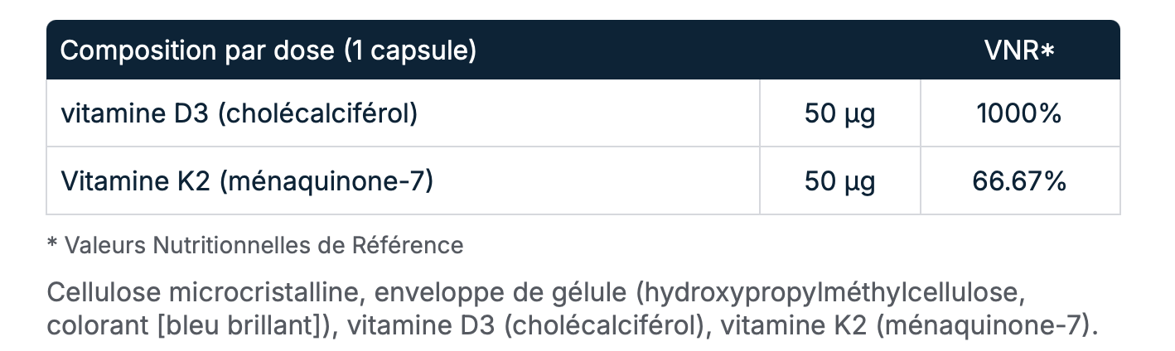Click '(cholécalciférol)' in the table row

click(318, 114)
